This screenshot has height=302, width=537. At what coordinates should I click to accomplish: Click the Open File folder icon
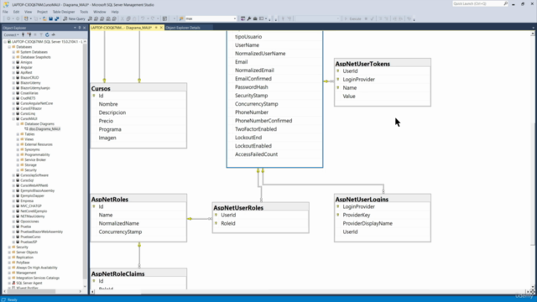[x=44, y=18]
